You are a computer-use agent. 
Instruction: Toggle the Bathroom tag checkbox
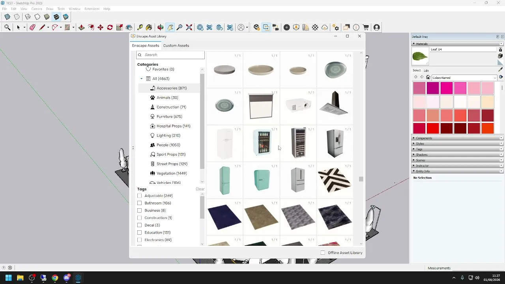pyautogui.click(x=139, y=203)
